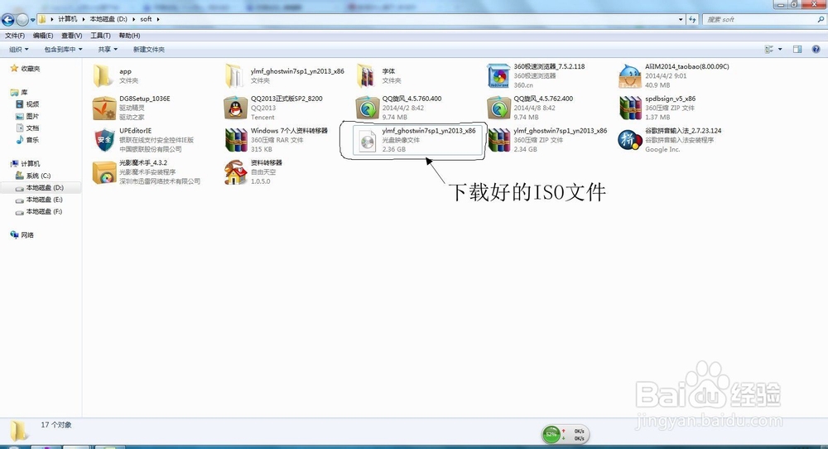
Task: Select 本地磁盘 (D:) in the sidebar
Action: pos(45,187)
